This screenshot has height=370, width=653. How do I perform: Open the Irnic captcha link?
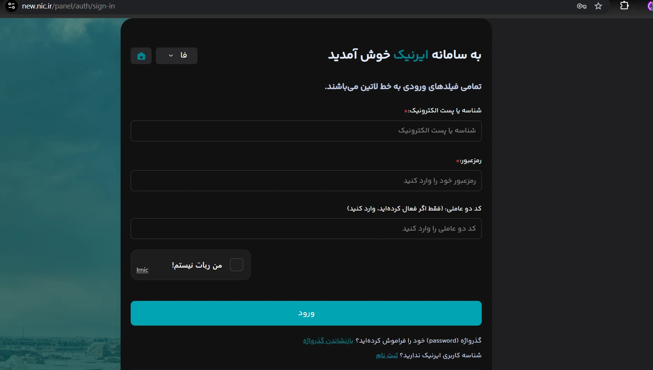(x=142, y=270)
